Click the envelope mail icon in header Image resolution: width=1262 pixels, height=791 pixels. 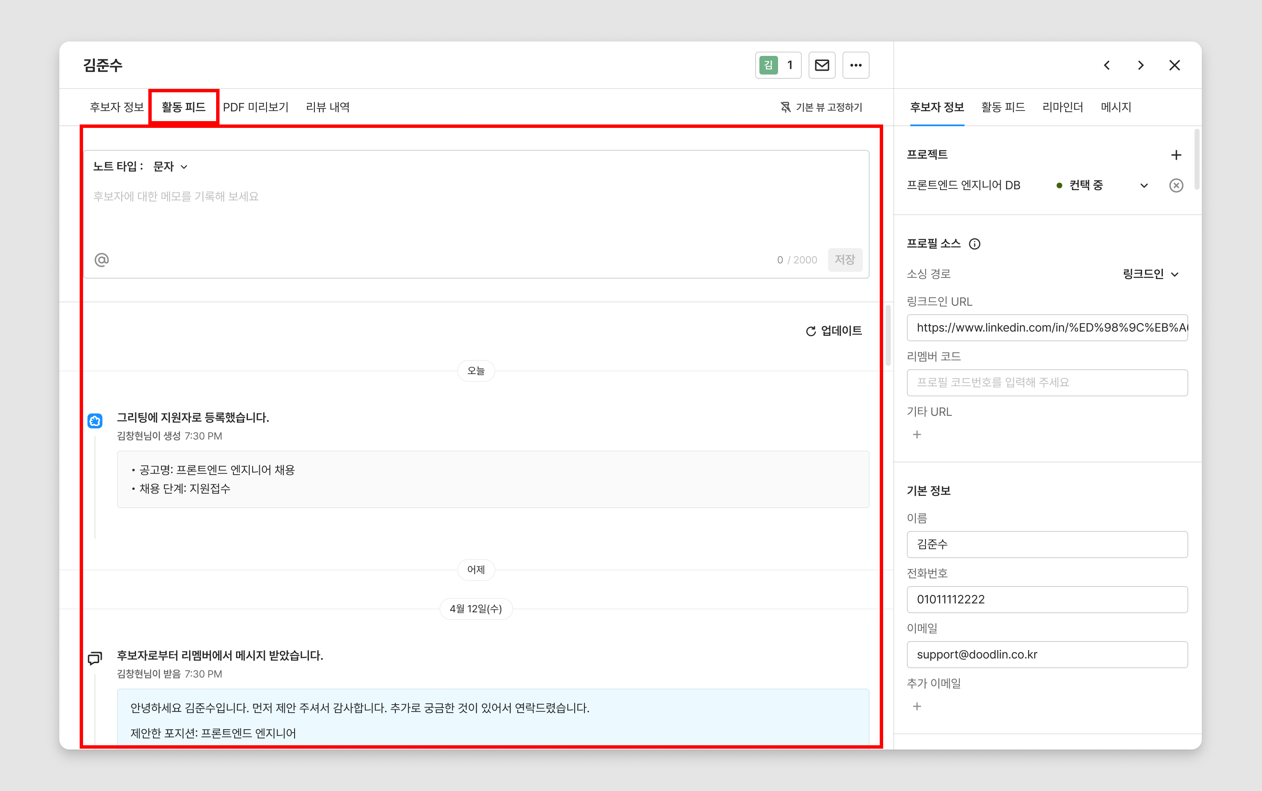[821, 65]
